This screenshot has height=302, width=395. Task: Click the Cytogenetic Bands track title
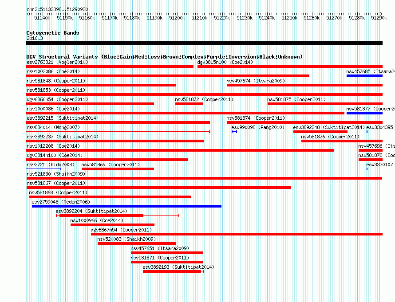[x=53, y=33]
